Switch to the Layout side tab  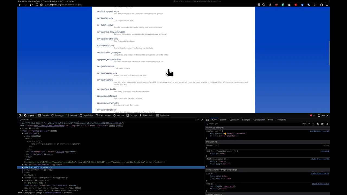223,120
